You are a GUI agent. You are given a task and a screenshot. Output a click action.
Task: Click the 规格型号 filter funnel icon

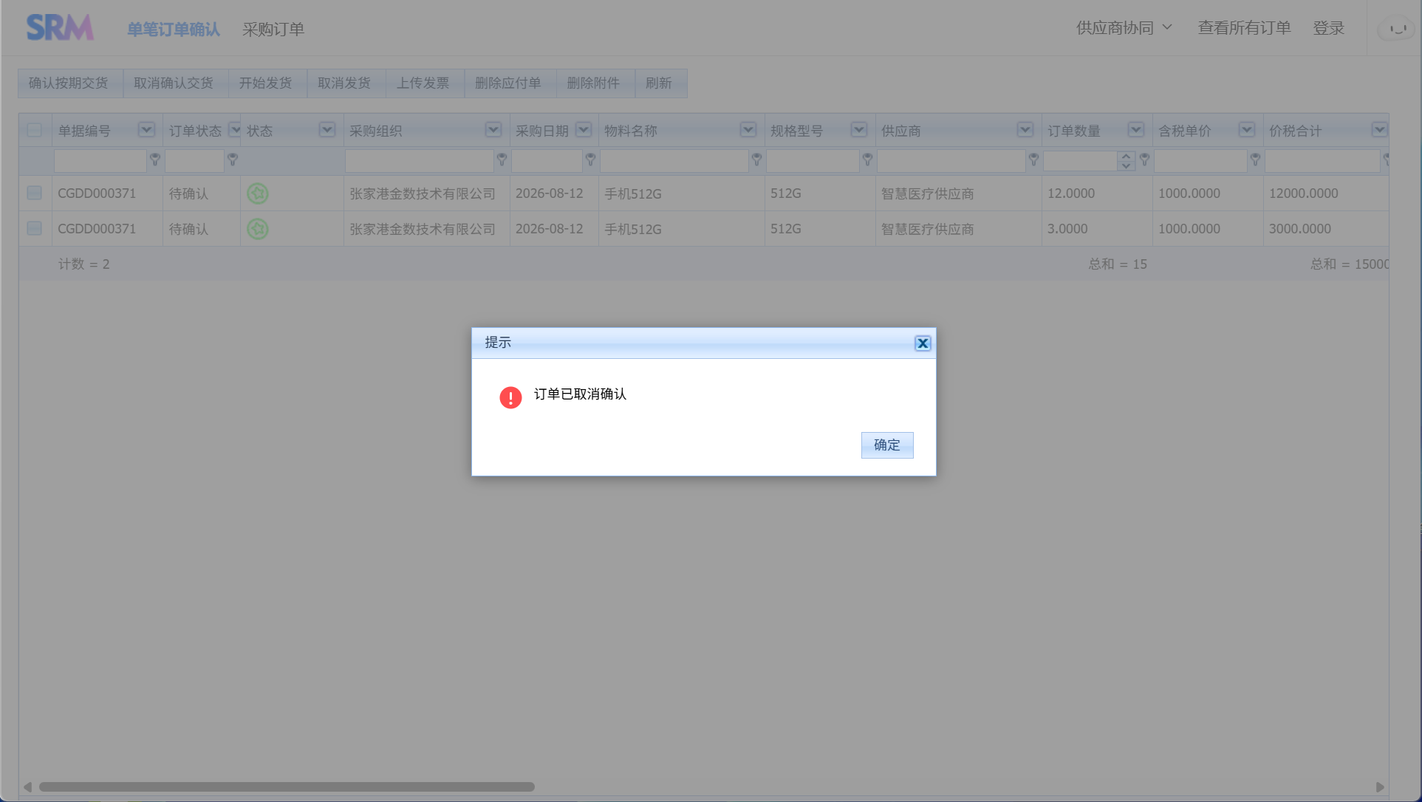(868, 160)
